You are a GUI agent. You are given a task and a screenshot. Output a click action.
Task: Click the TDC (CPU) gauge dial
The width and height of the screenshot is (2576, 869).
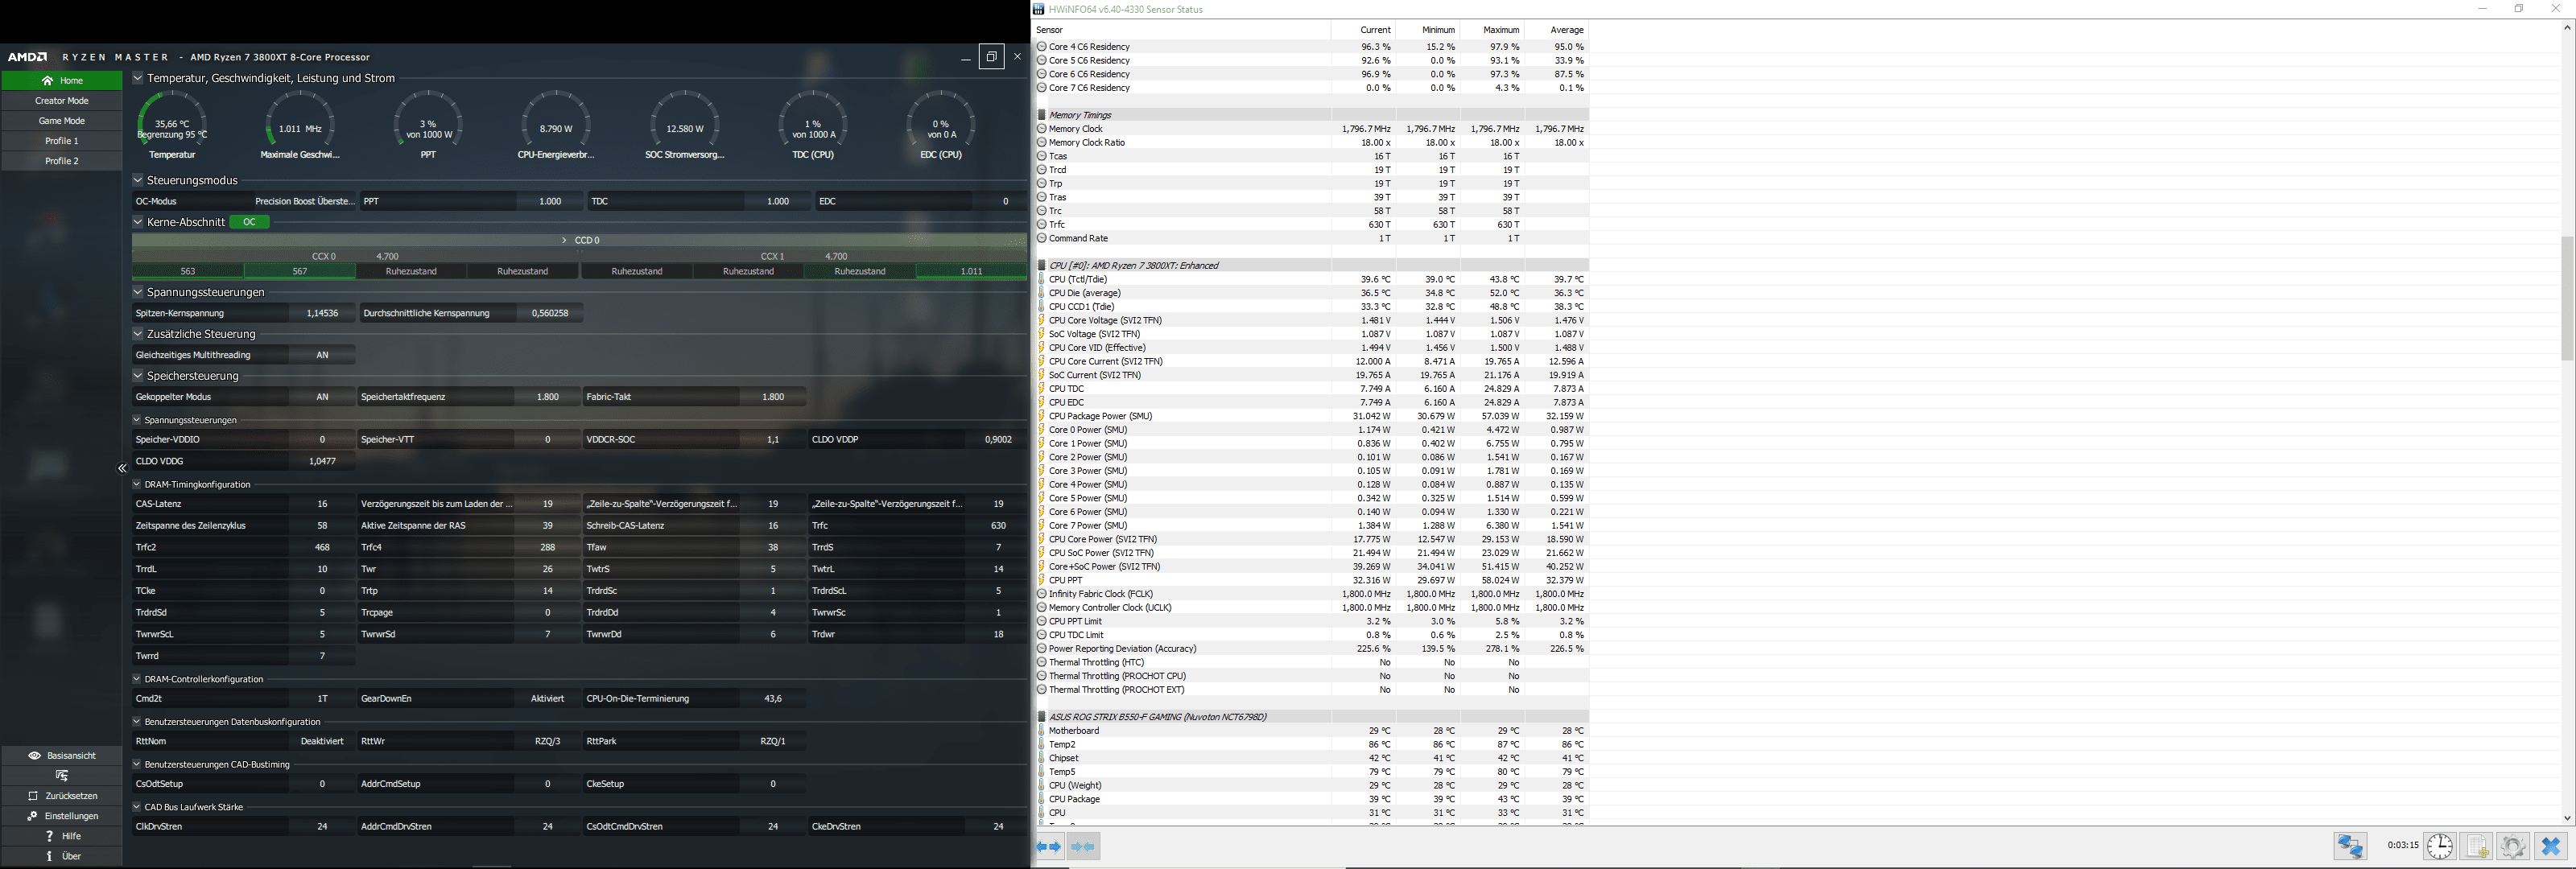pos(813,125)
